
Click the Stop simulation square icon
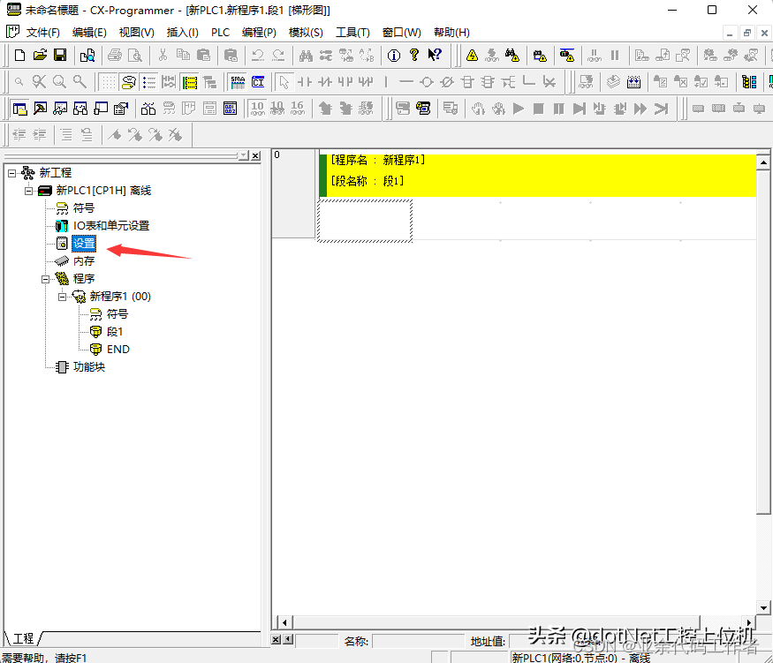coord(538,109)
